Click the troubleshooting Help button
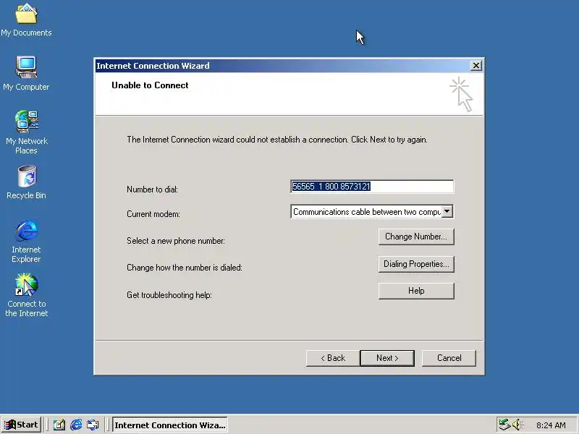The height and width of the screenshot is (434, 579). (416, 291)
